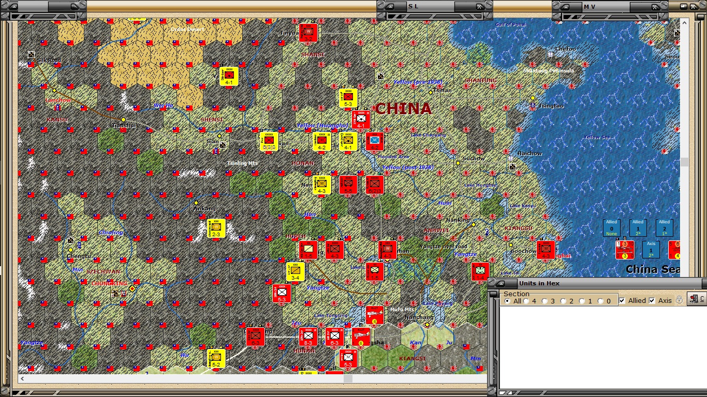Click the map's vertical scrollbar thumb
The image size is (707, 397).
(x=684, y=162)
